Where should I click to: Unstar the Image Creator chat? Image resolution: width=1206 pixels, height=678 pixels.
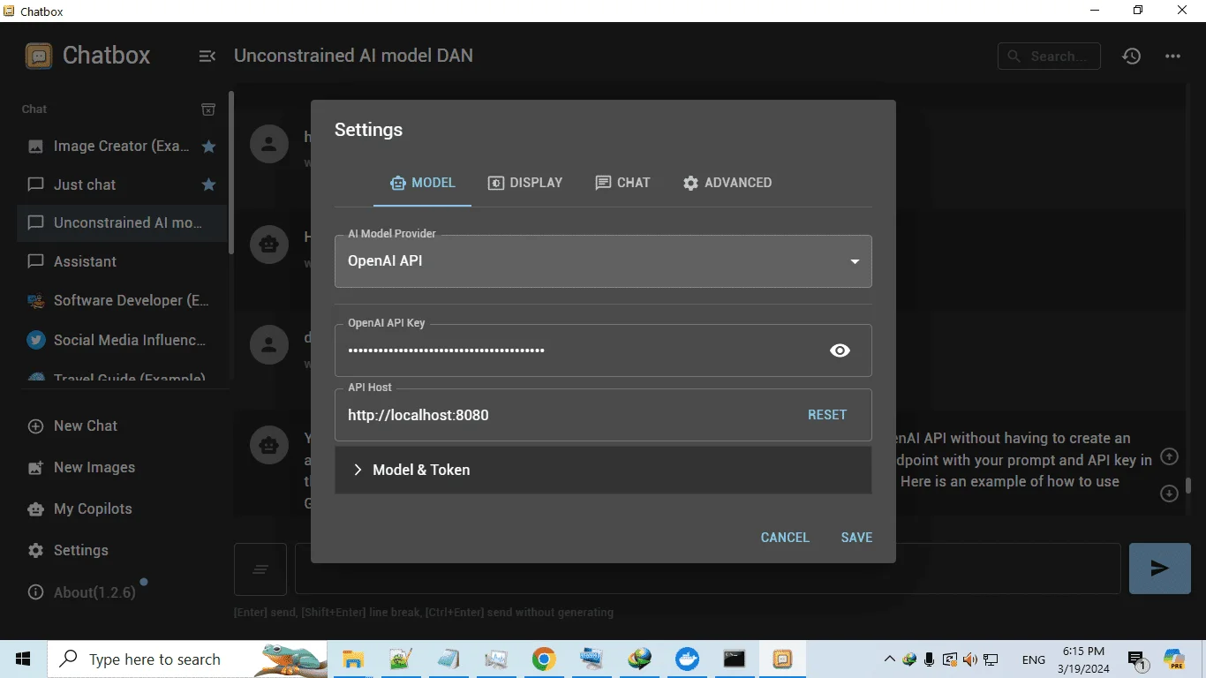[209, 147]
